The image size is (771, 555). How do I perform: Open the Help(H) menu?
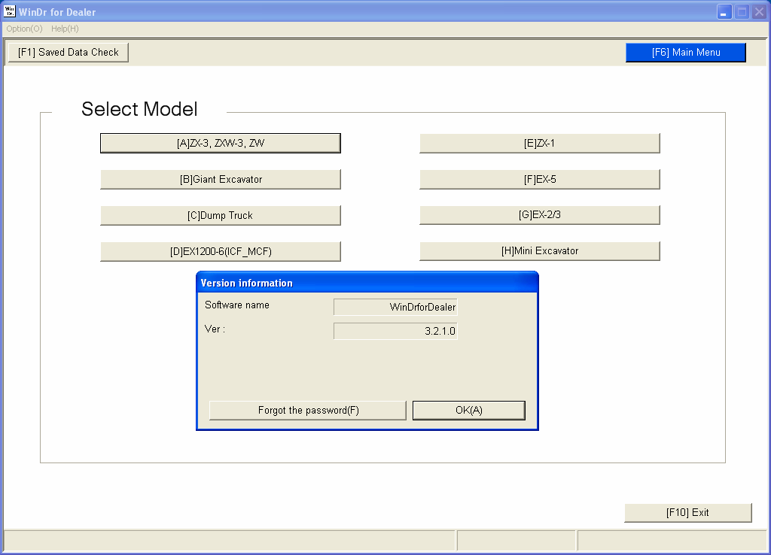click(65, 29)
